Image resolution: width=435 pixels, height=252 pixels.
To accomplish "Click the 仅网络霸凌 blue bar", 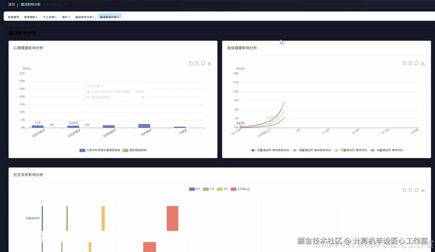I will [109, 126].
